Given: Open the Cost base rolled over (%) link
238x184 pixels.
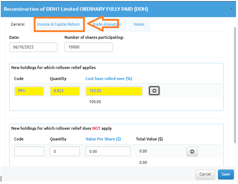Looking at the screenshot, I should 109,79.
